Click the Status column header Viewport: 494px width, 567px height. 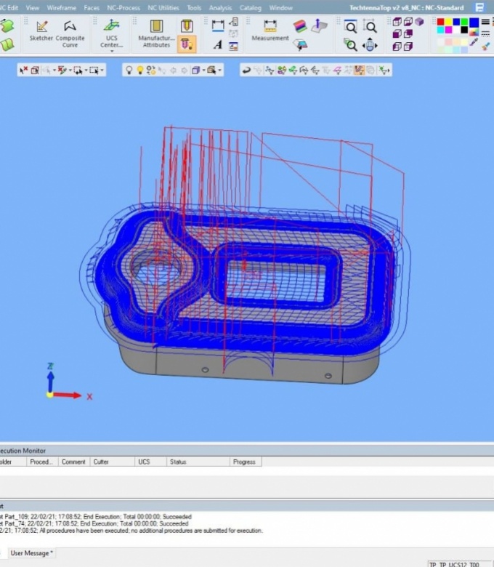click(x=177, y=462)
